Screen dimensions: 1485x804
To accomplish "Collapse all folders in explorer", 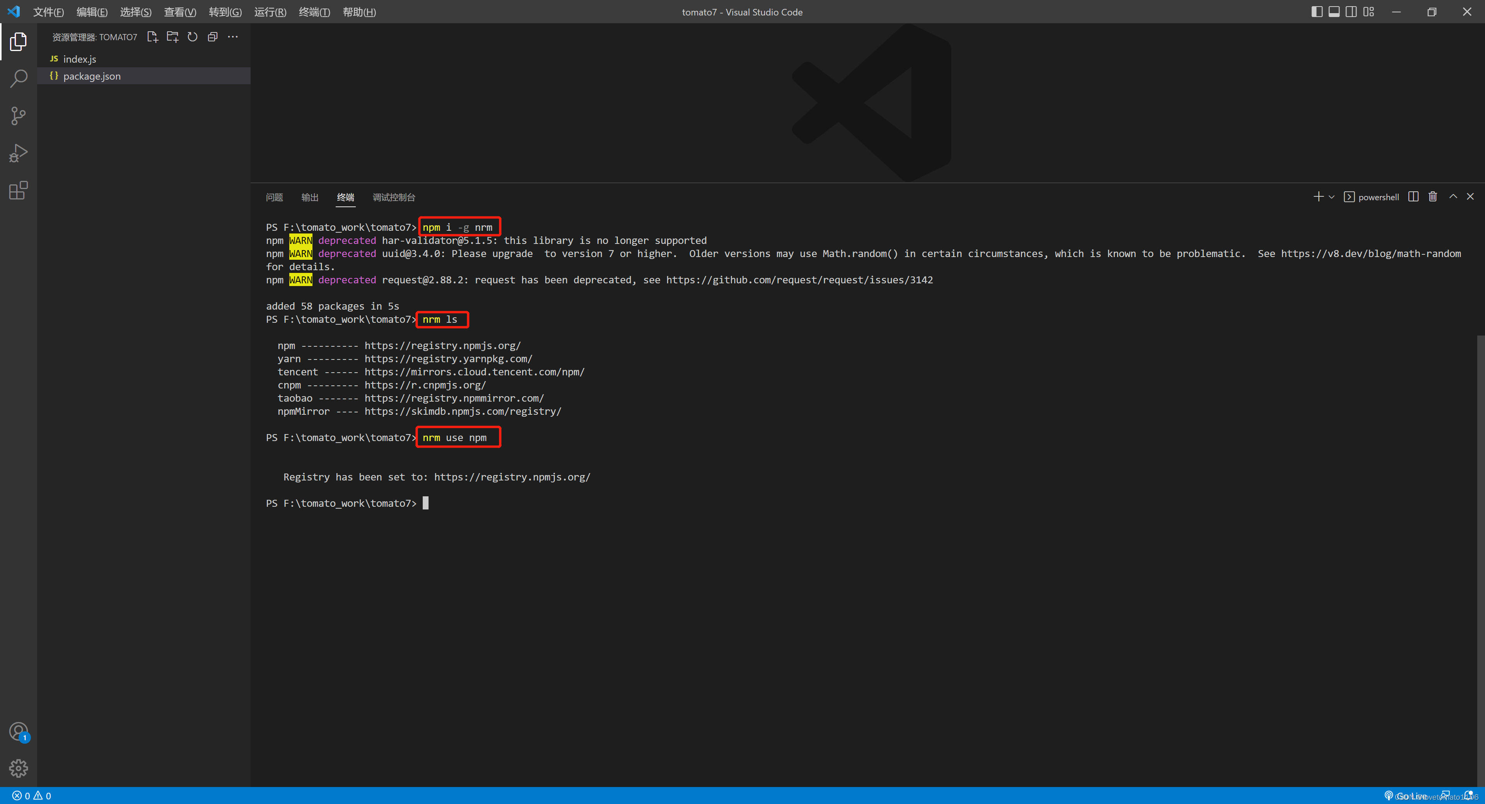I will (x=213, y=37).
